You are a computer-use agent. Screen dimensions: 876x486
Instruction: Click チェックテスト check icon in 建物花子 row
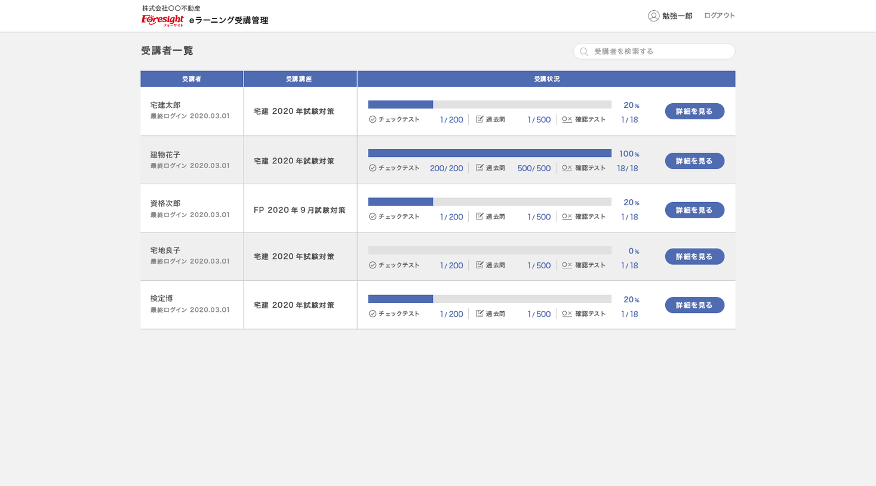[373, 168]
